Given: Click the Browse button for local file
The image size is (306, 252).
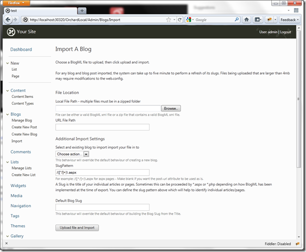Looking at the screenshot, I should (171, 108).
